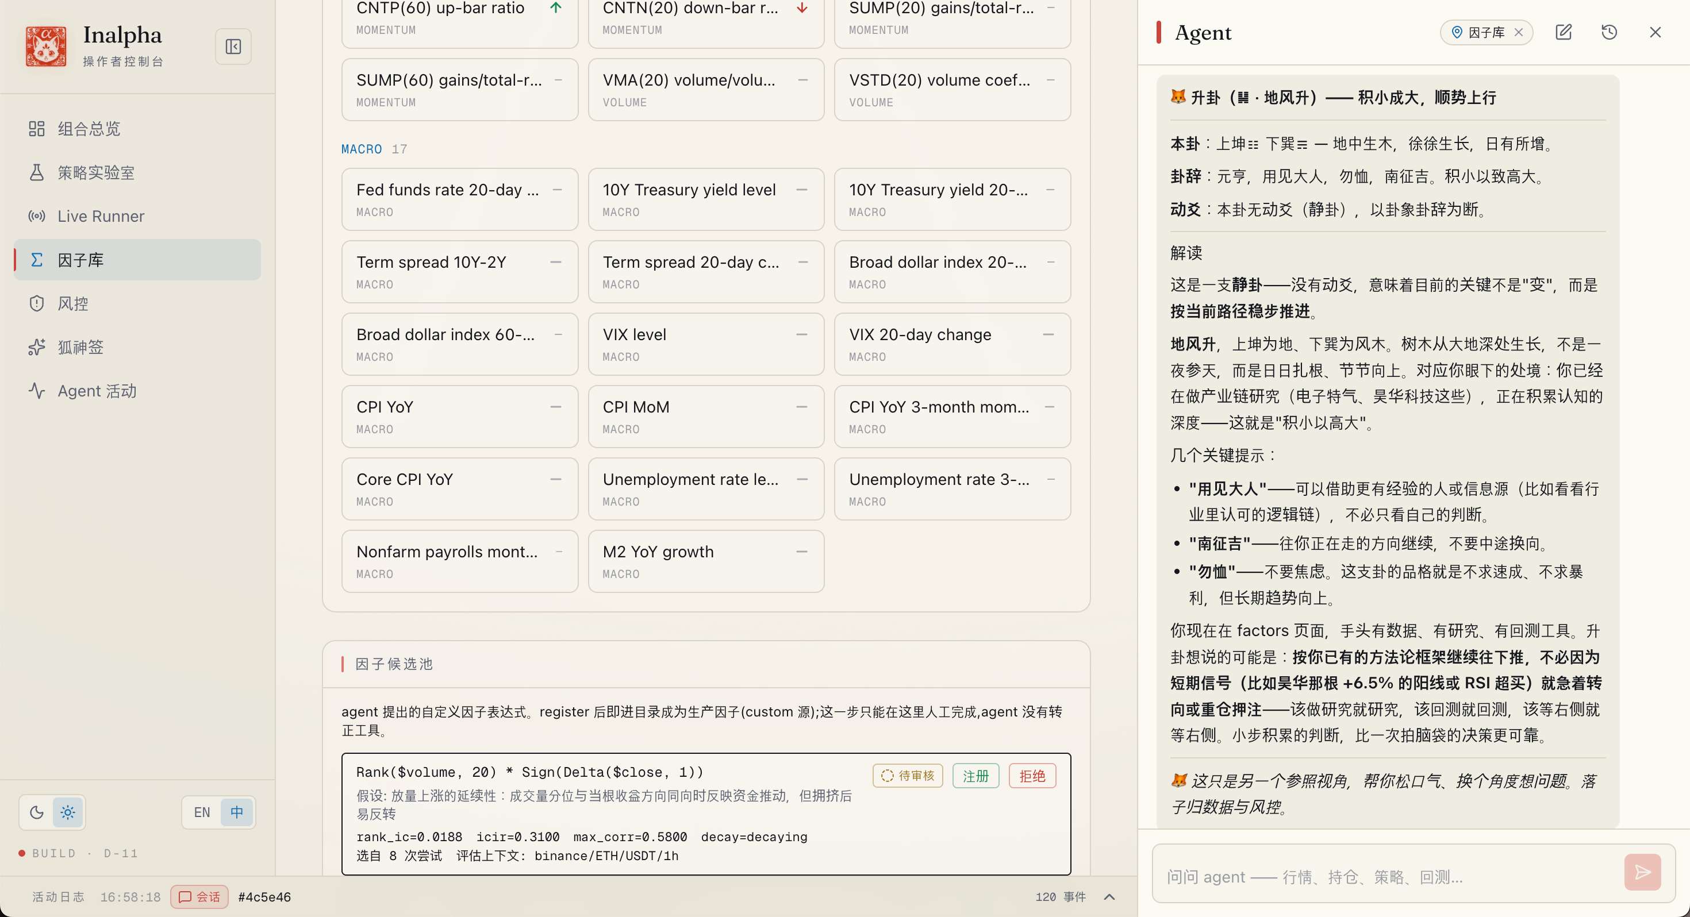
Task: Switch language to EN
Action: (x=202, y=812)
